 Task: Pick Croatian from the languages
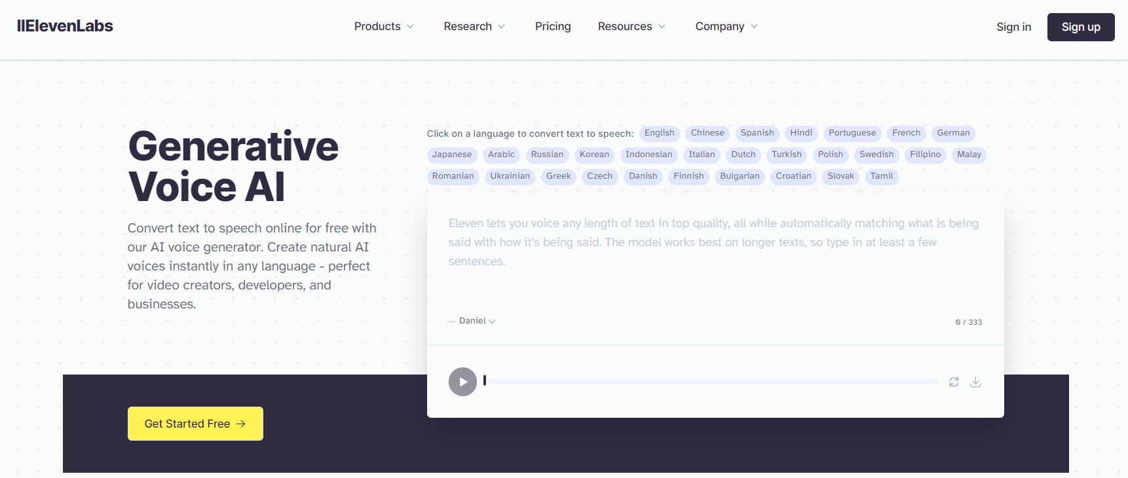click(793, 176)
